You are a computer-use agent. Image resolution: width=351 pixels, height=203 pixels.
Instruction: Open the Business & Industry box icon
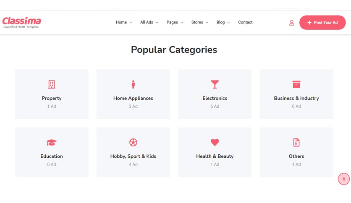pyautogui.click(x=296, y=84)
